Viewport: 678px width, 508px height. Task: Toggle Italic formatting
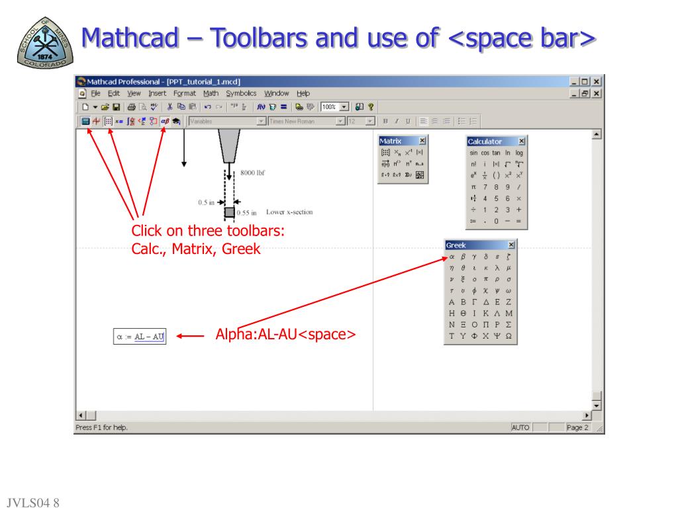pyautogui.click(x=397, y=122)
